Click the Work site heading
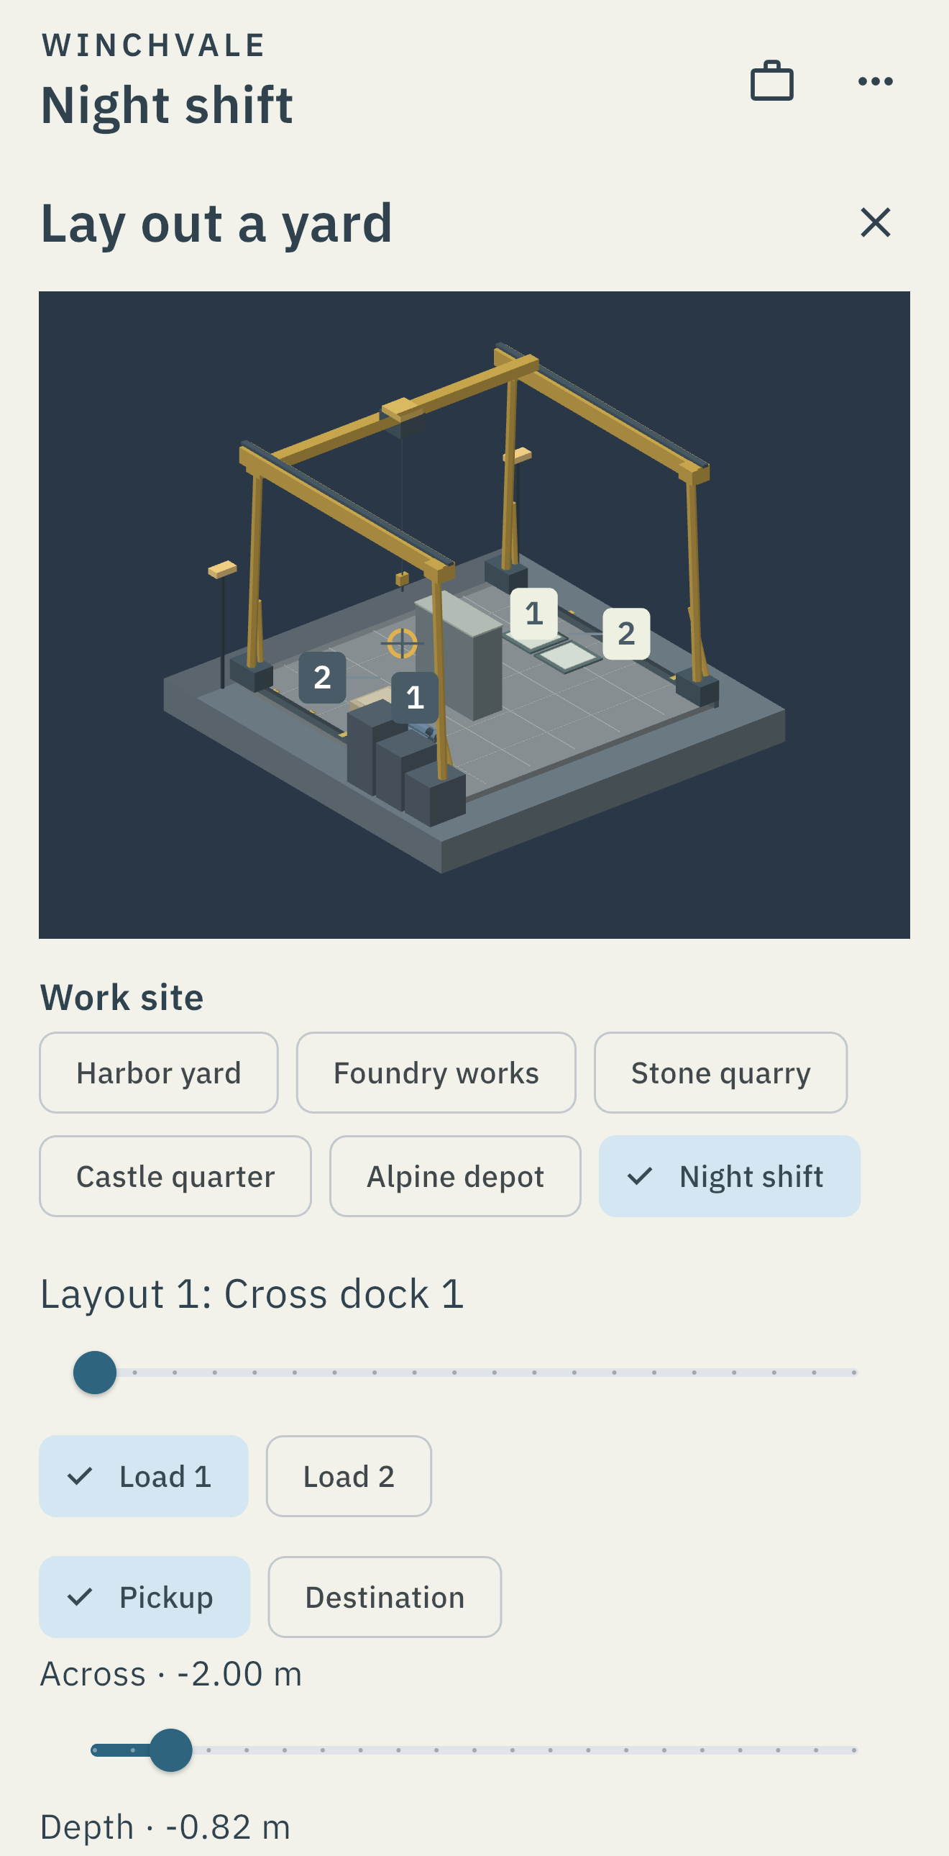 pos(122,997)
